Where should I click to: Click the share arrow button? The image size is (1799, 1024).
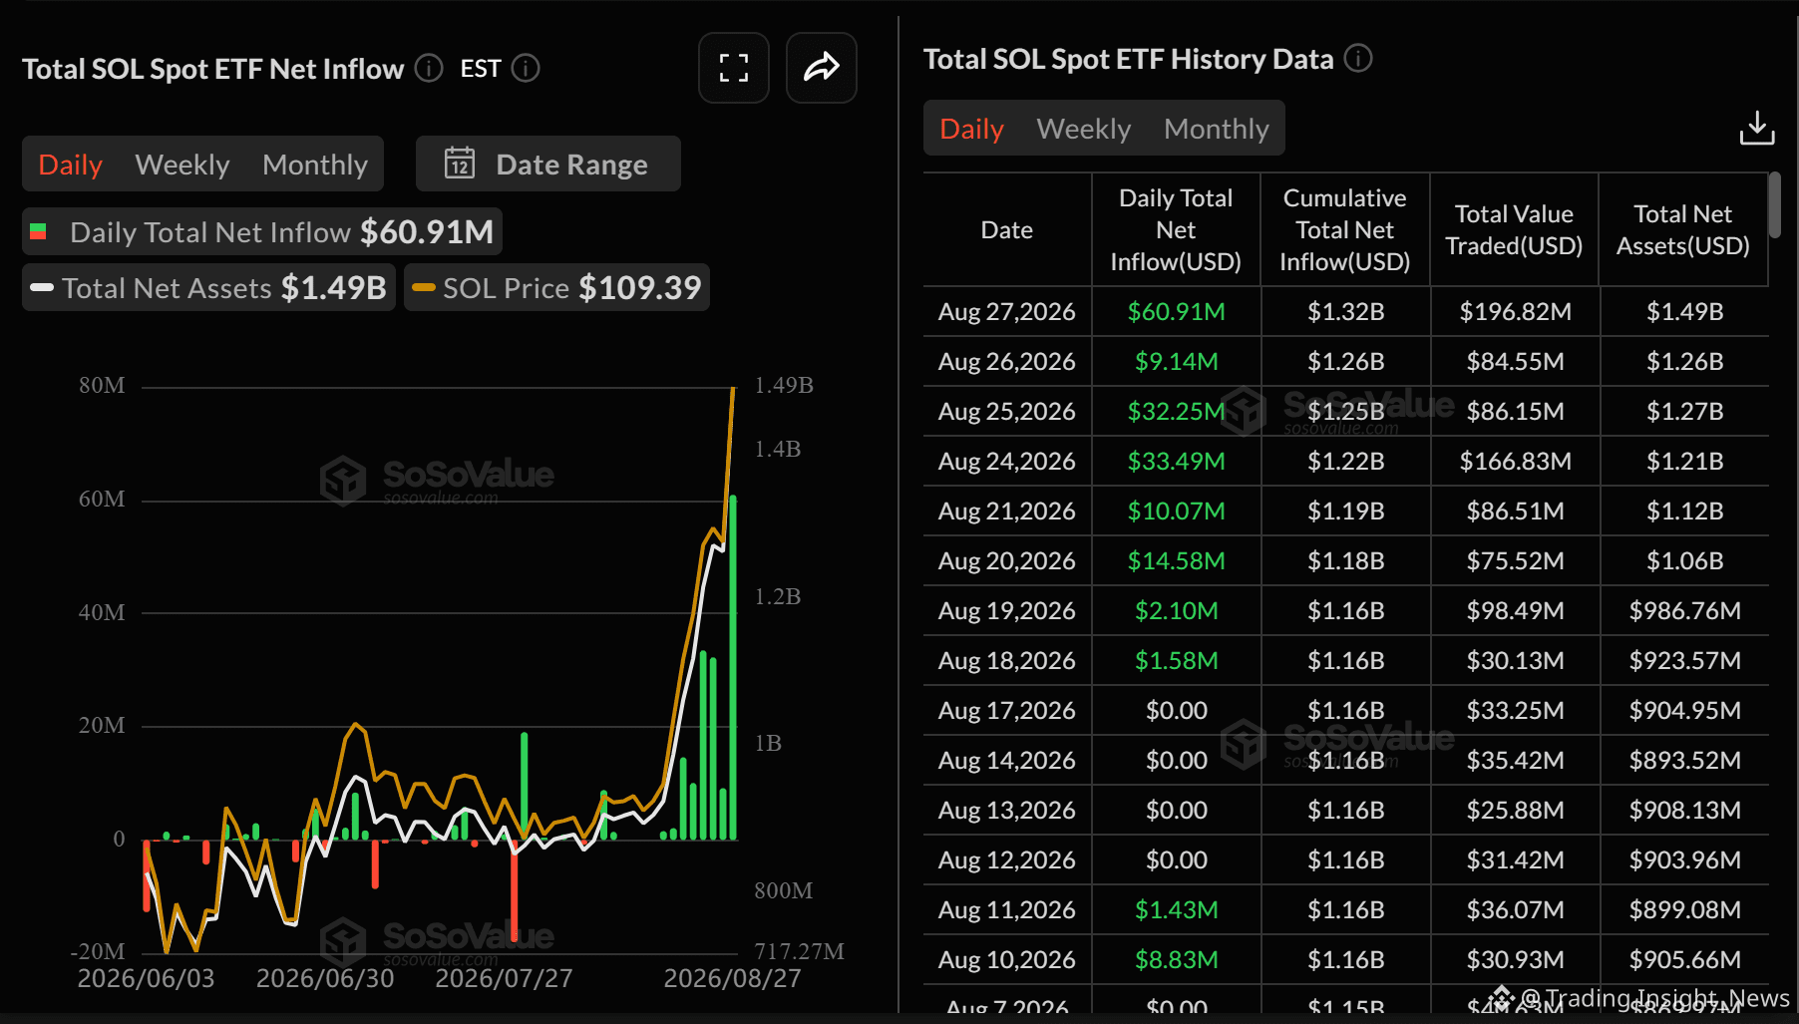coord(822,68)
